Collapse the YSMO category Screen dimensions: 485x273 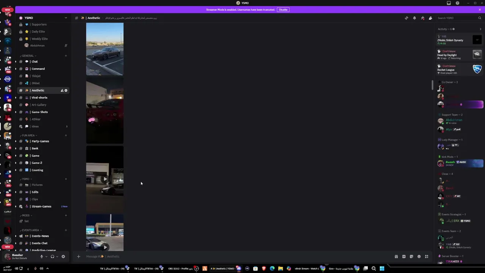(25, 179)
